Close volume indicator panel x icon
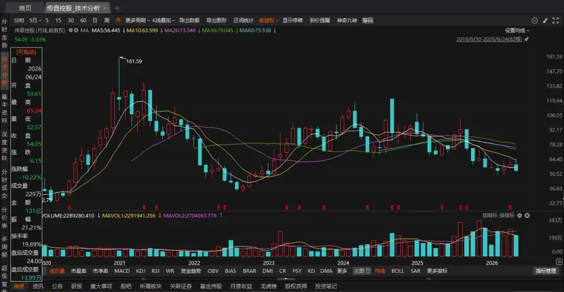The height and width of the screenshot is (292, 564). tap(527, 215)
